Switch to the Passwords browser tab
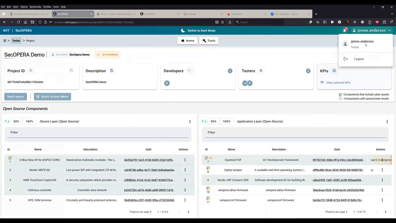396x223 pixels. [x=246, y=14]
